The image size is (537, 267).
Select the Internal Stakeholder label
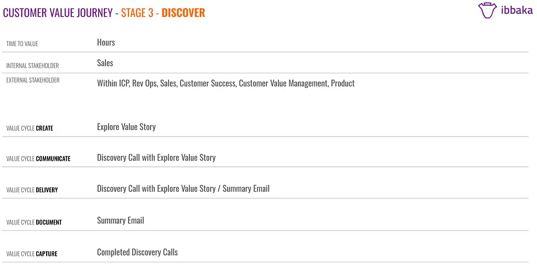click(33, 65)
